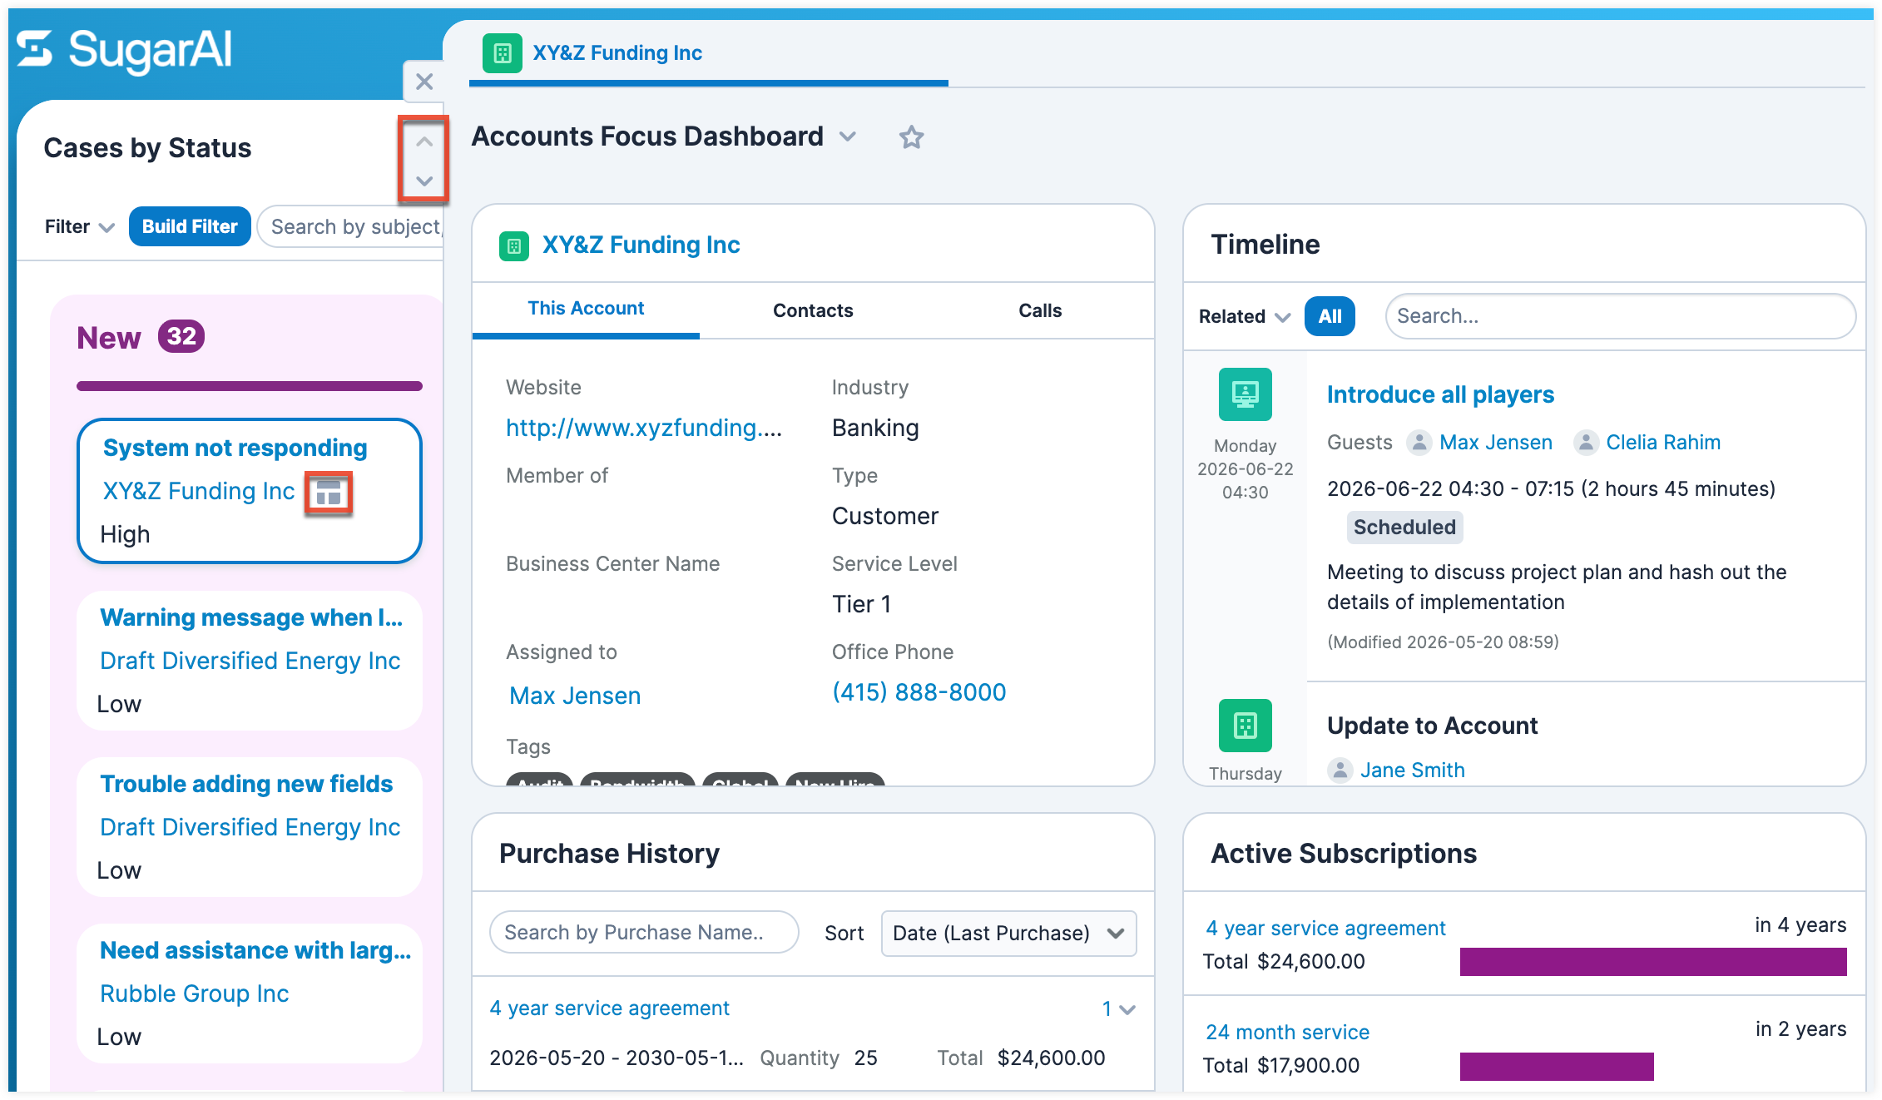Image resolution: width=1882 pixels, height=1100 pixels.
Task: Call office phone (415) 888-8000
Action: pos(919,692)
